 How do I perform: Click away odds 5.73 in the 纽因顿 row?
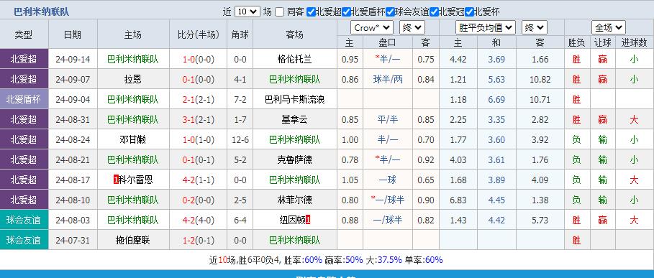tap(540, 220)
